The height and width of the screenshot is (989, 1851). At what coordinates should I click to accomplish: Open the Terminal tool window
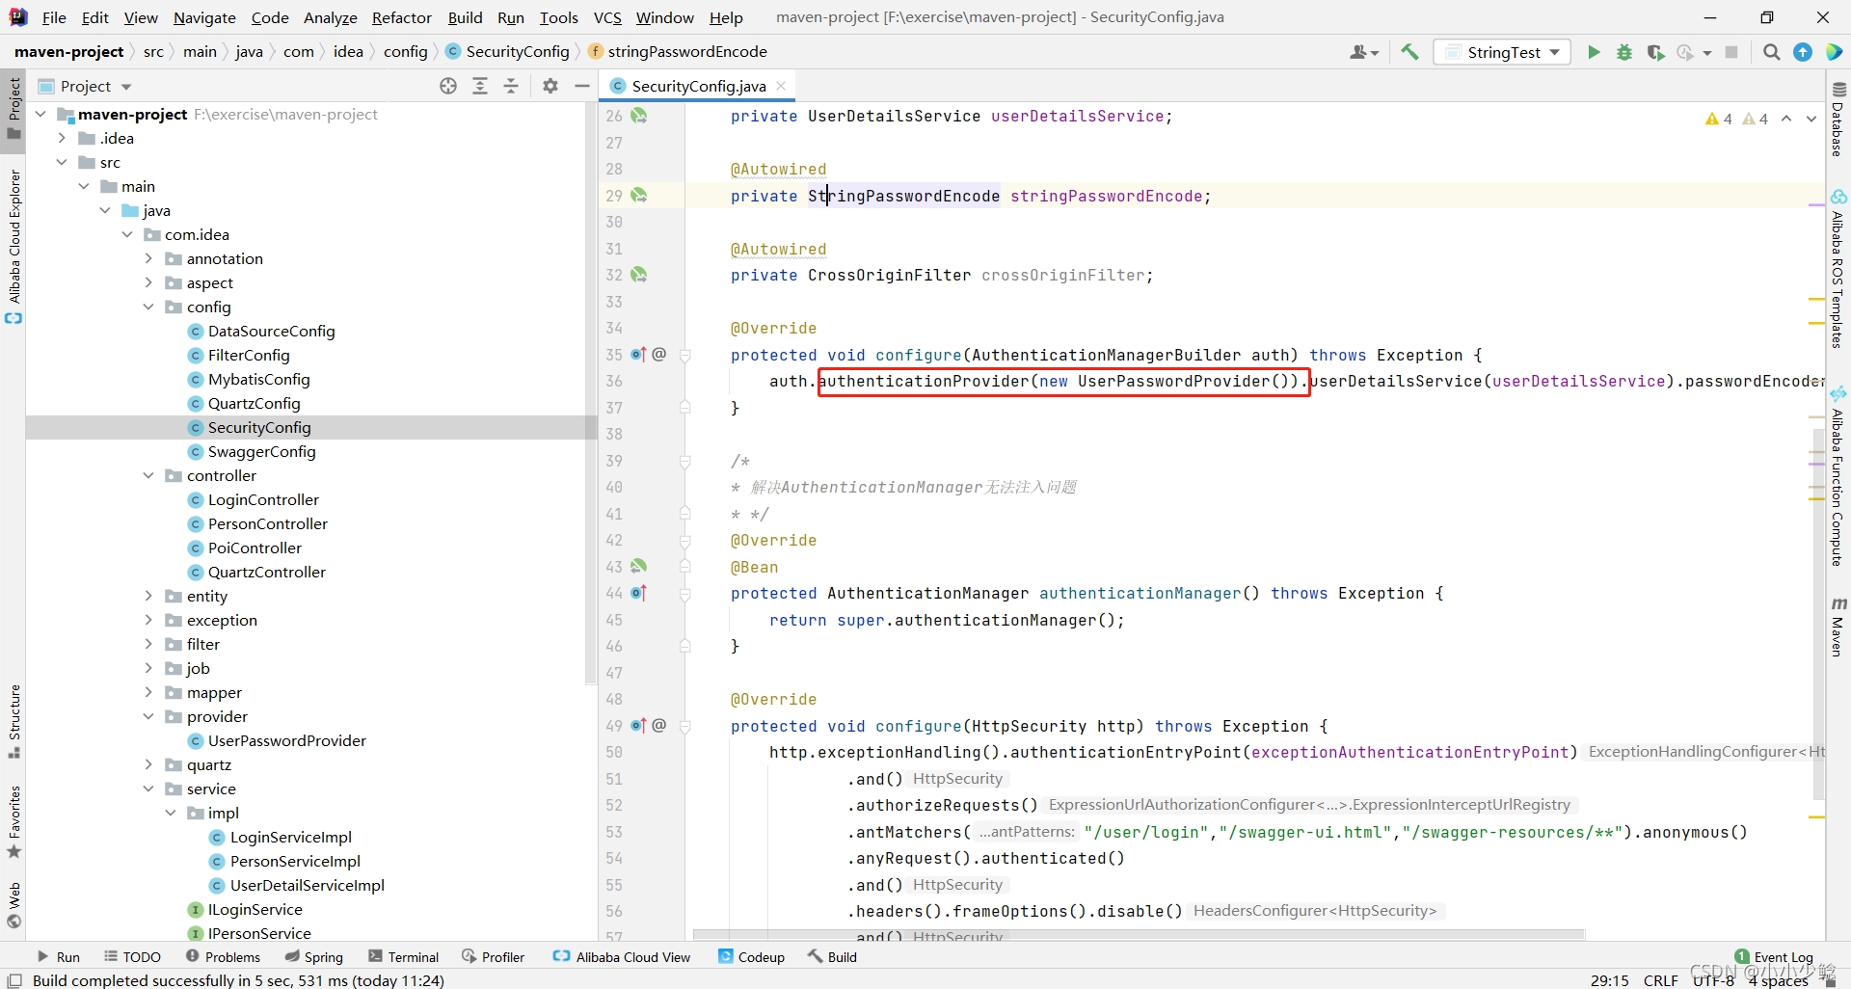404,957
